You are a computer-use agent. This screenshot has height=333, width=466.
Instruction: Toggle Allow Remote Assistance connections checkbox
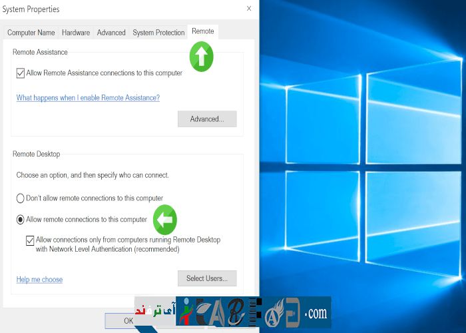click(21, 73)
